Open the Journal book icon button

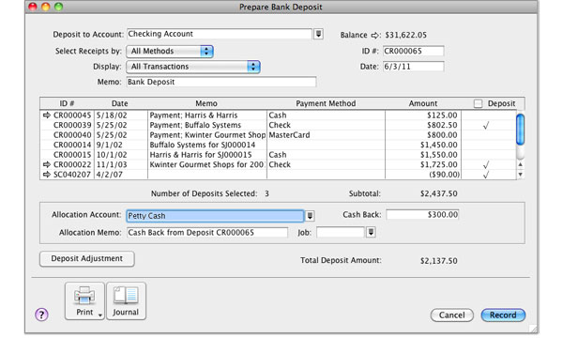(126, 300)
